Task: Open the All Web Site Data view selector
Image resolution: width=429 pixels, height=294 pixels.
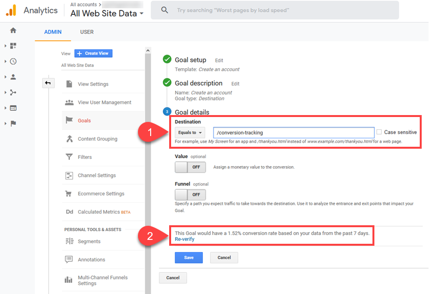Action: 107,14
